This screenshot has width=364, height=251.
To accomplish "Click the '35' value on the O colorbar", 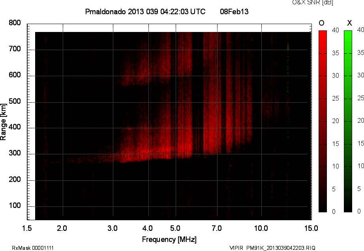I will coord(336,53).
